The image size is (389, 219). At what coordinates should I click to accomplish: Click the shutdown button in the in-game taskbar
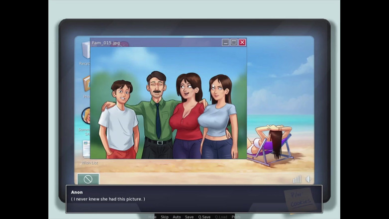coord(88,179)
